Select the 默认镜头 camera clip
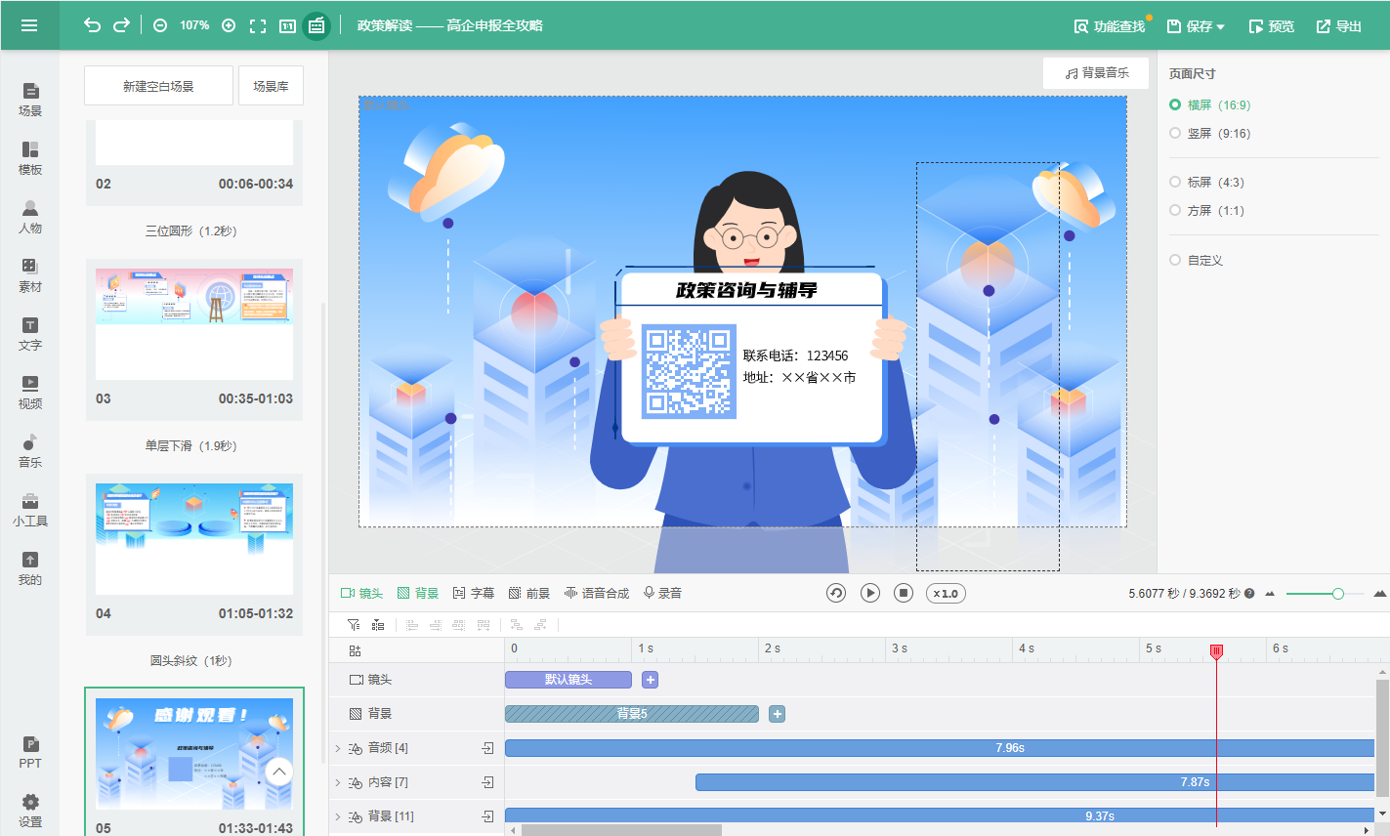The image size is (1390, 836). tap(569, 680)
